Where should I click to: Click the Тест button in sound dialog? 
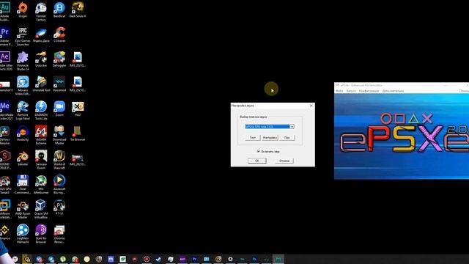pos(253,137)
